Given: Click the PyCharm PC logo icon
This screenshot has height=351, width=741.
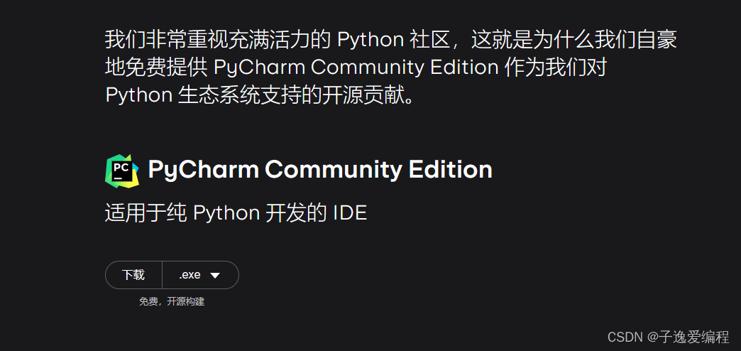Looking at the screenshot, I should tap(122, 171).
